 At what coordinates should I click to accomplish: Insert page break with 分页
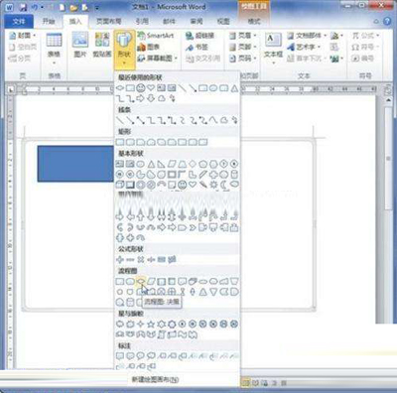click(x=19, y=59)
